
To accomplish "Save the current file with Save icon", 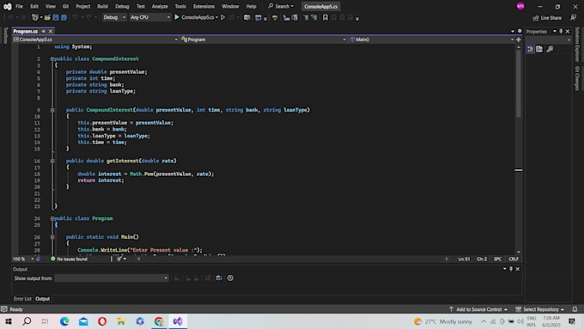I will pyautogui.click(x=56, y=17).
